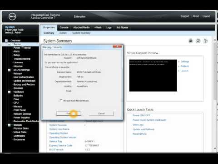Select Enclosures under Storage
Image resolution: width=218 pixels, height=164 pixels.
pos(19,139)
